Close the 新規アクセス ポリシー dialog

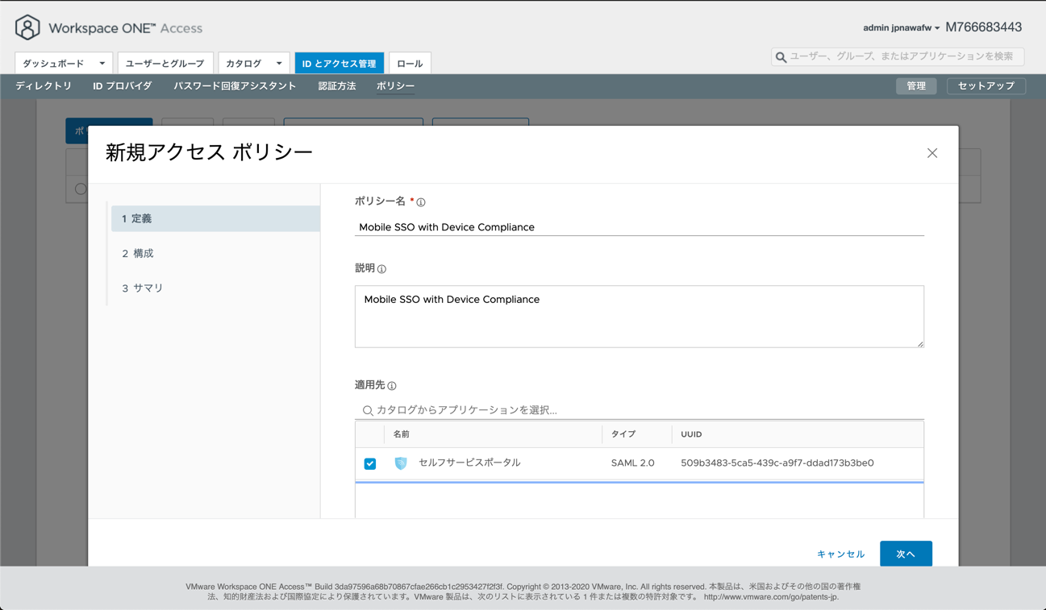coord(932,153)
